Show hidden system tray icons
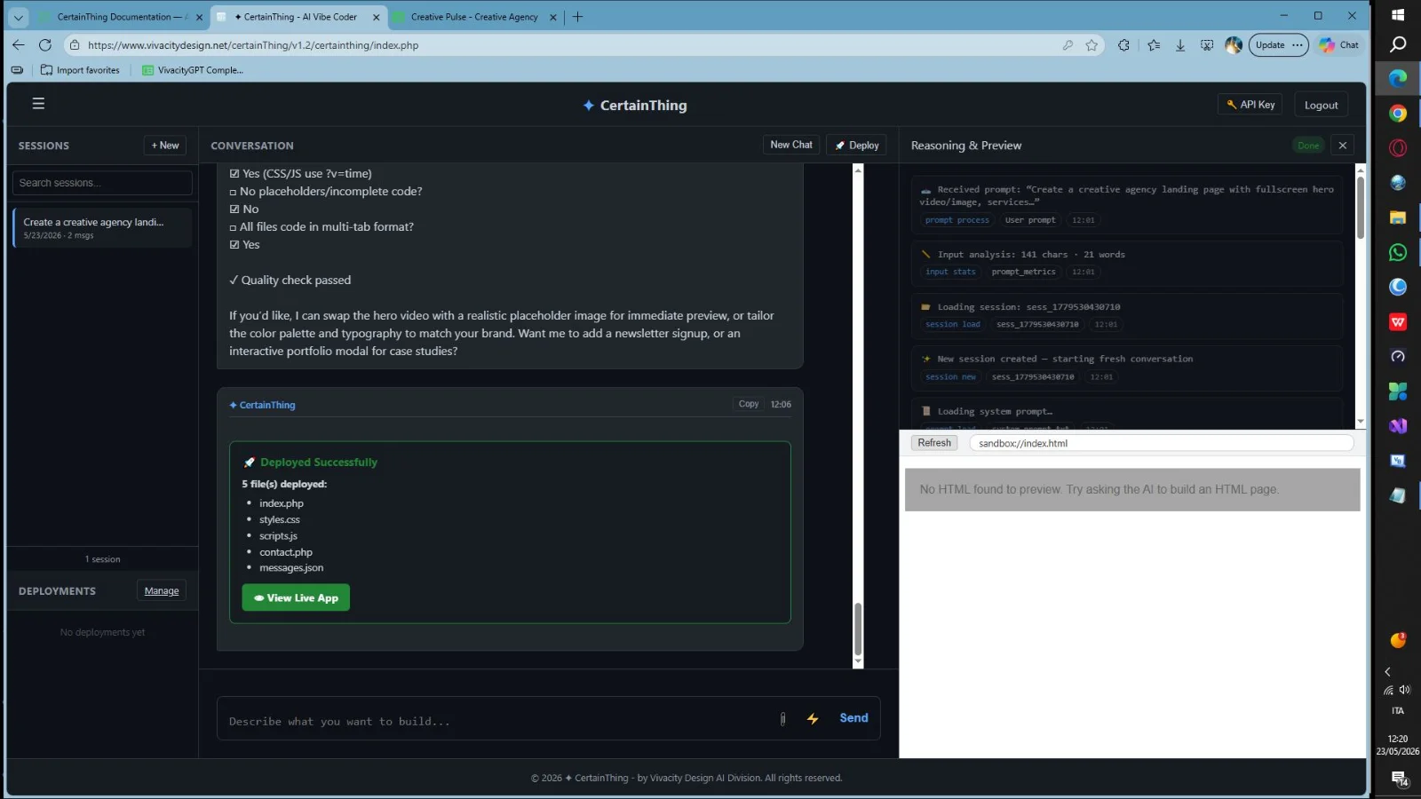 point(1387,672)
